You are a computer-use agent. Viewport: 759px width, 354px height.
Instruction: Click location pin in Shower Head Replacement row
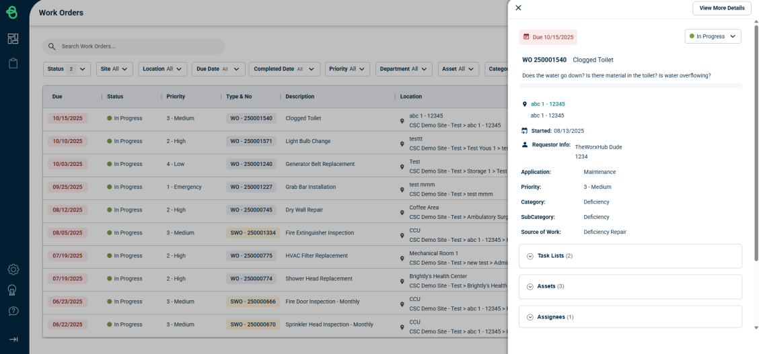[402, 281]
